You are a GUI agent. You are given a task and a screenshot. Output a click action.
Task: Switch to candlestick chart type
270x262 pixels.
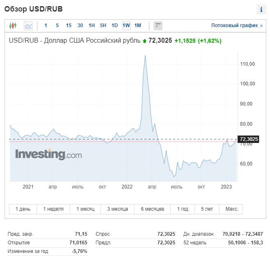pos(13,25)
